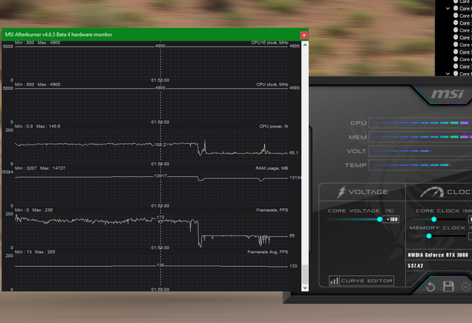472x323 pixels.
Task: Click the TEMP bar in Afterburner
Action: click(x=419, y=166)
